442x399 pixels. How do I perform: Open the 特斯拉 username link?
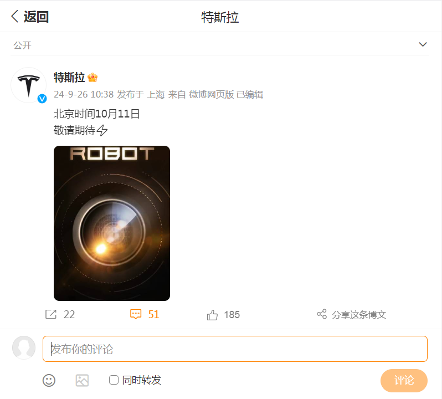69,78
